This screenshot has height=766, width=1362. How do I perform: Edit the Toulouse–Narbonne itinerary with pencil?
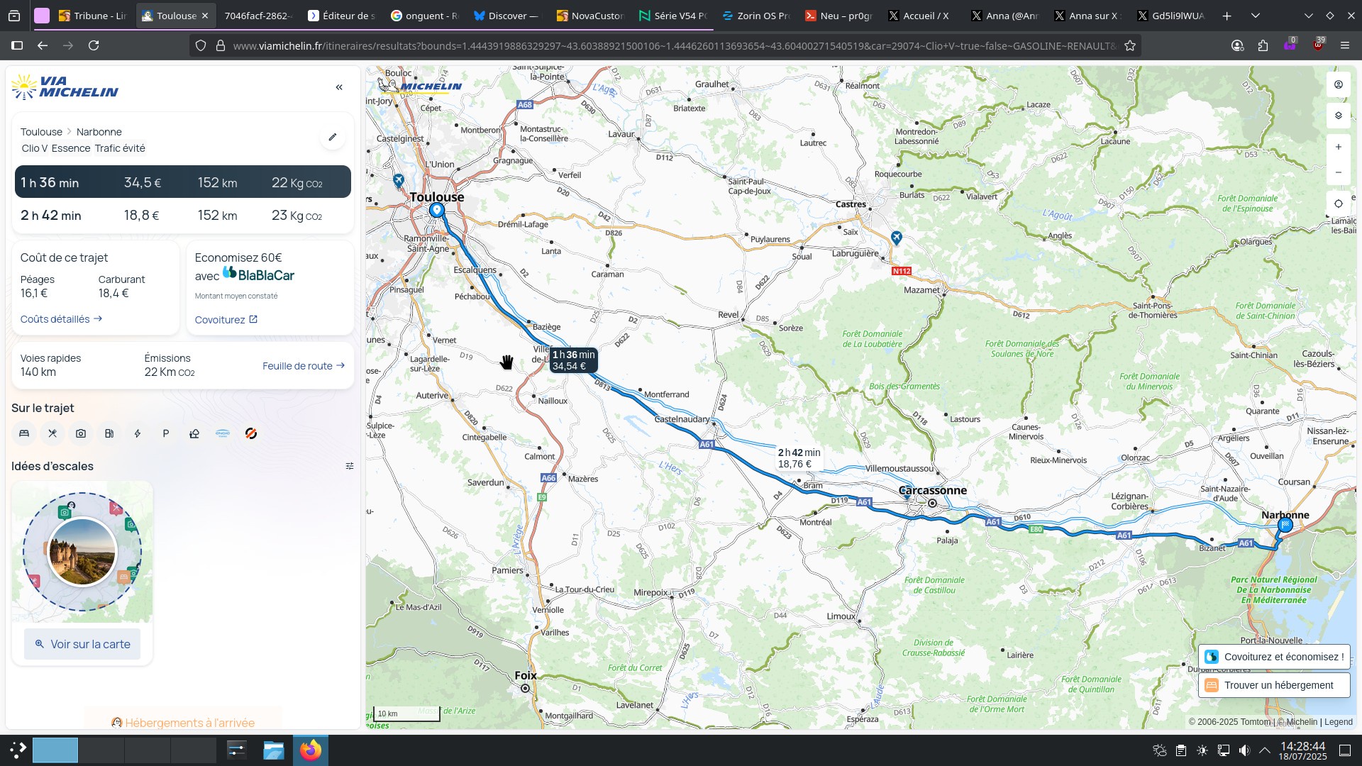click(332, 137)
